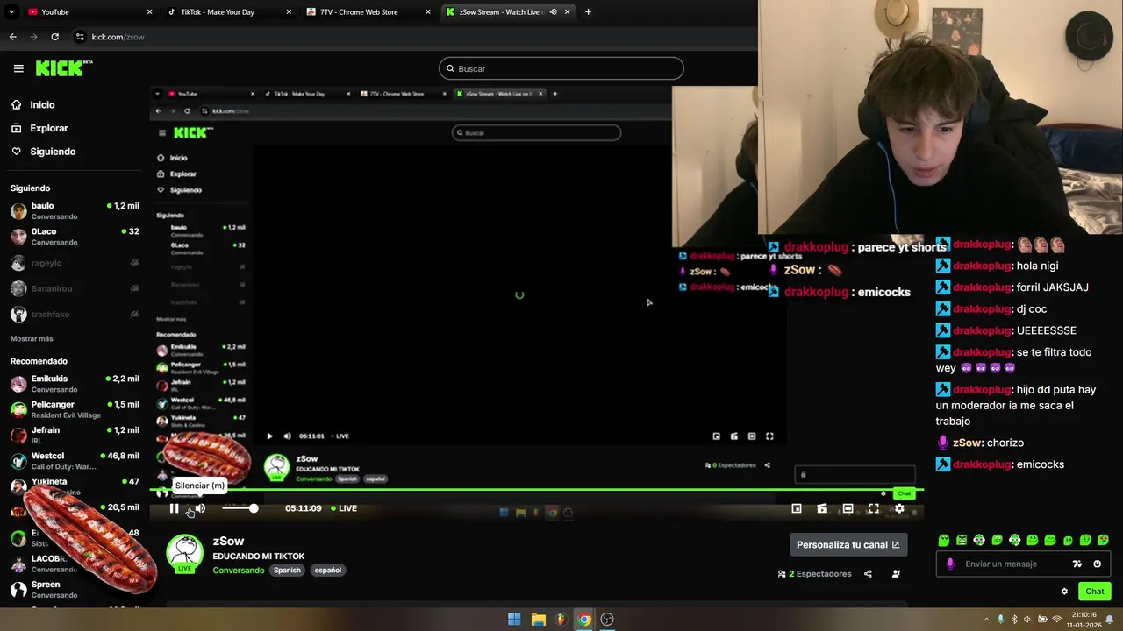Enable theater mode on the player

click(x=848, y=508)
